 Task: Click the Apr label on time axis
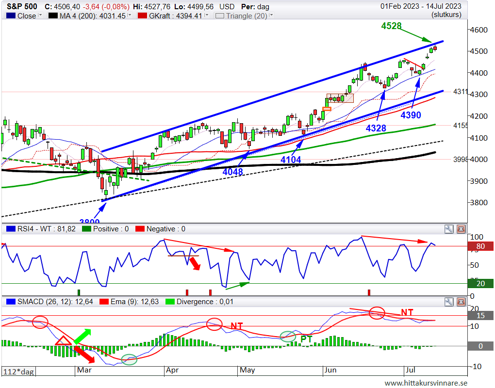[x=172, y=370]
